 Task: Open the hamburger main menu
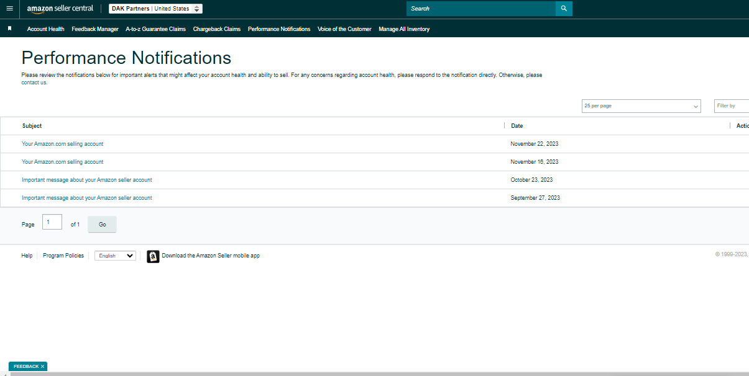[x=9, y=9]
